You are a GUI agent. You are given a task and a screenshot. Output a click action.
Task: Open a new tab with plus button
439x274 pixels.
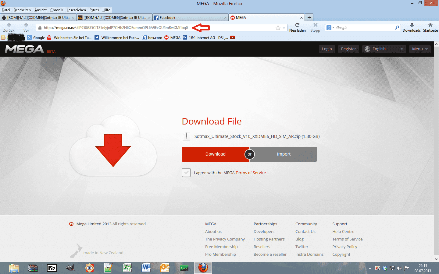309,18
